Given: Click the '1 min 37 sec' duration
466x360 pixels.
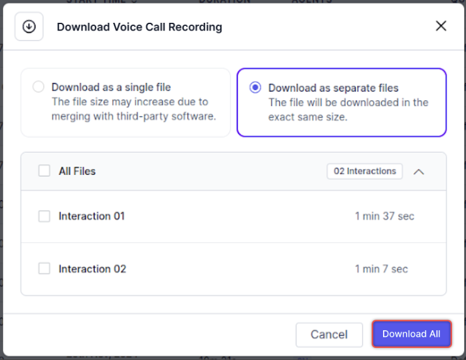Looking at the screenshot, I should pyautogui.click(x=384, y=216).
